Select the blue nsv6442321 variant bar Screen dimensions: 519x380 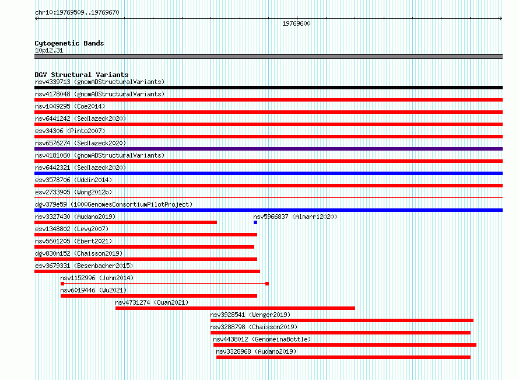(x=268, y=173)
